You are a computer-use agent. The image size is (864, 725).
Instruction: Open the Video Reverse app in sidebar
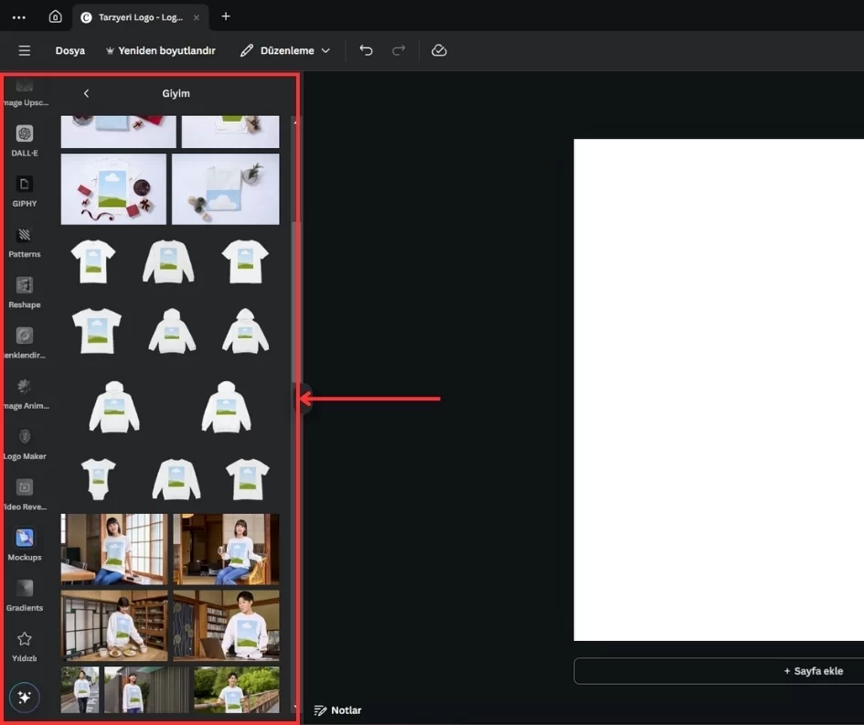[25, 496]
